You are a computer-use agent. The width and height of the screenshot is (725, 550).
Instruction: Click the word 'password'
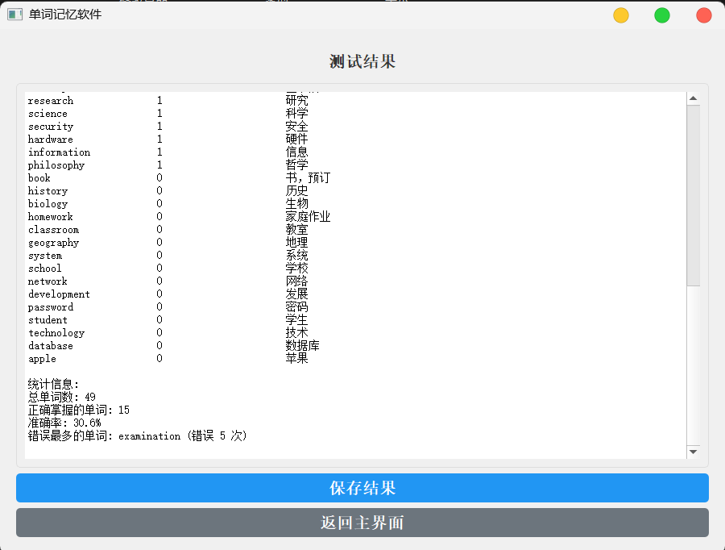(51, 307)
